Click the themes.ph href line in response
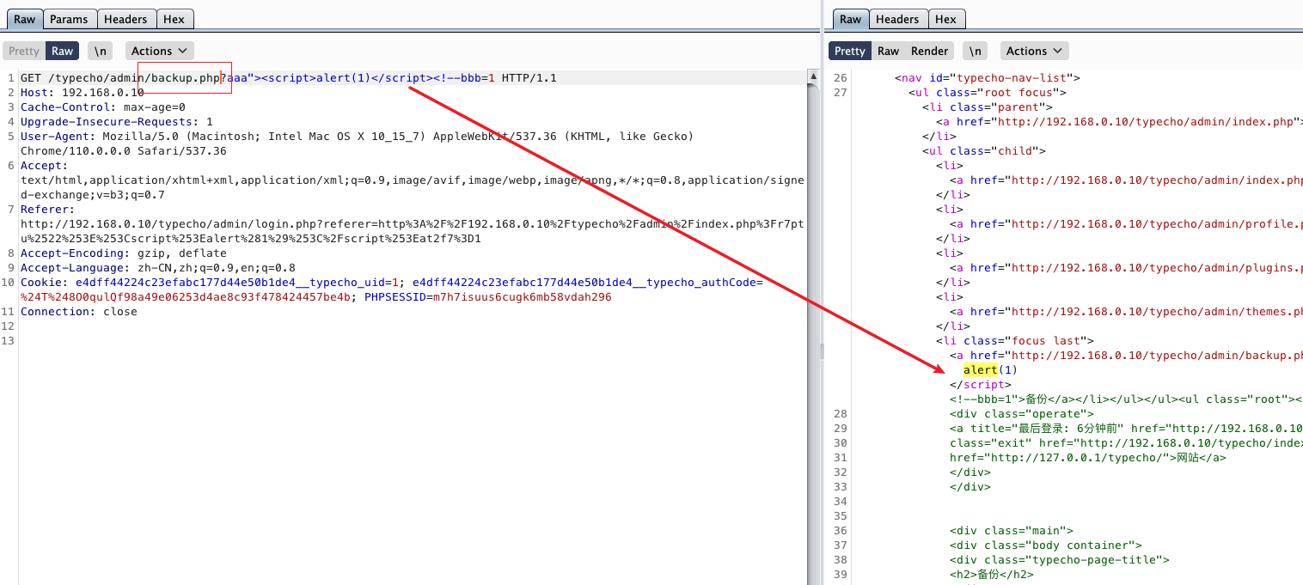 (1126, 312)
